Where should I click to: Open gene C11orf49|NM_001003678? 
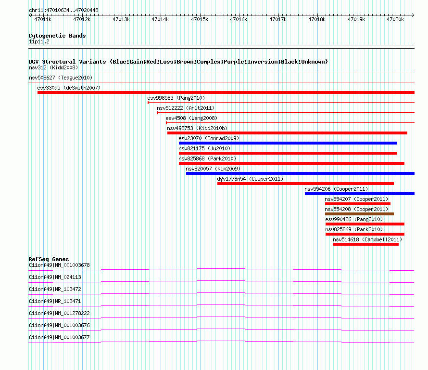pyautogui.click(x=59, y=265)
